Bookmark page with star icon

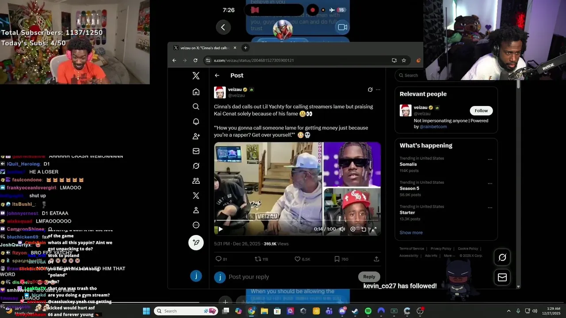coord(404,61)
